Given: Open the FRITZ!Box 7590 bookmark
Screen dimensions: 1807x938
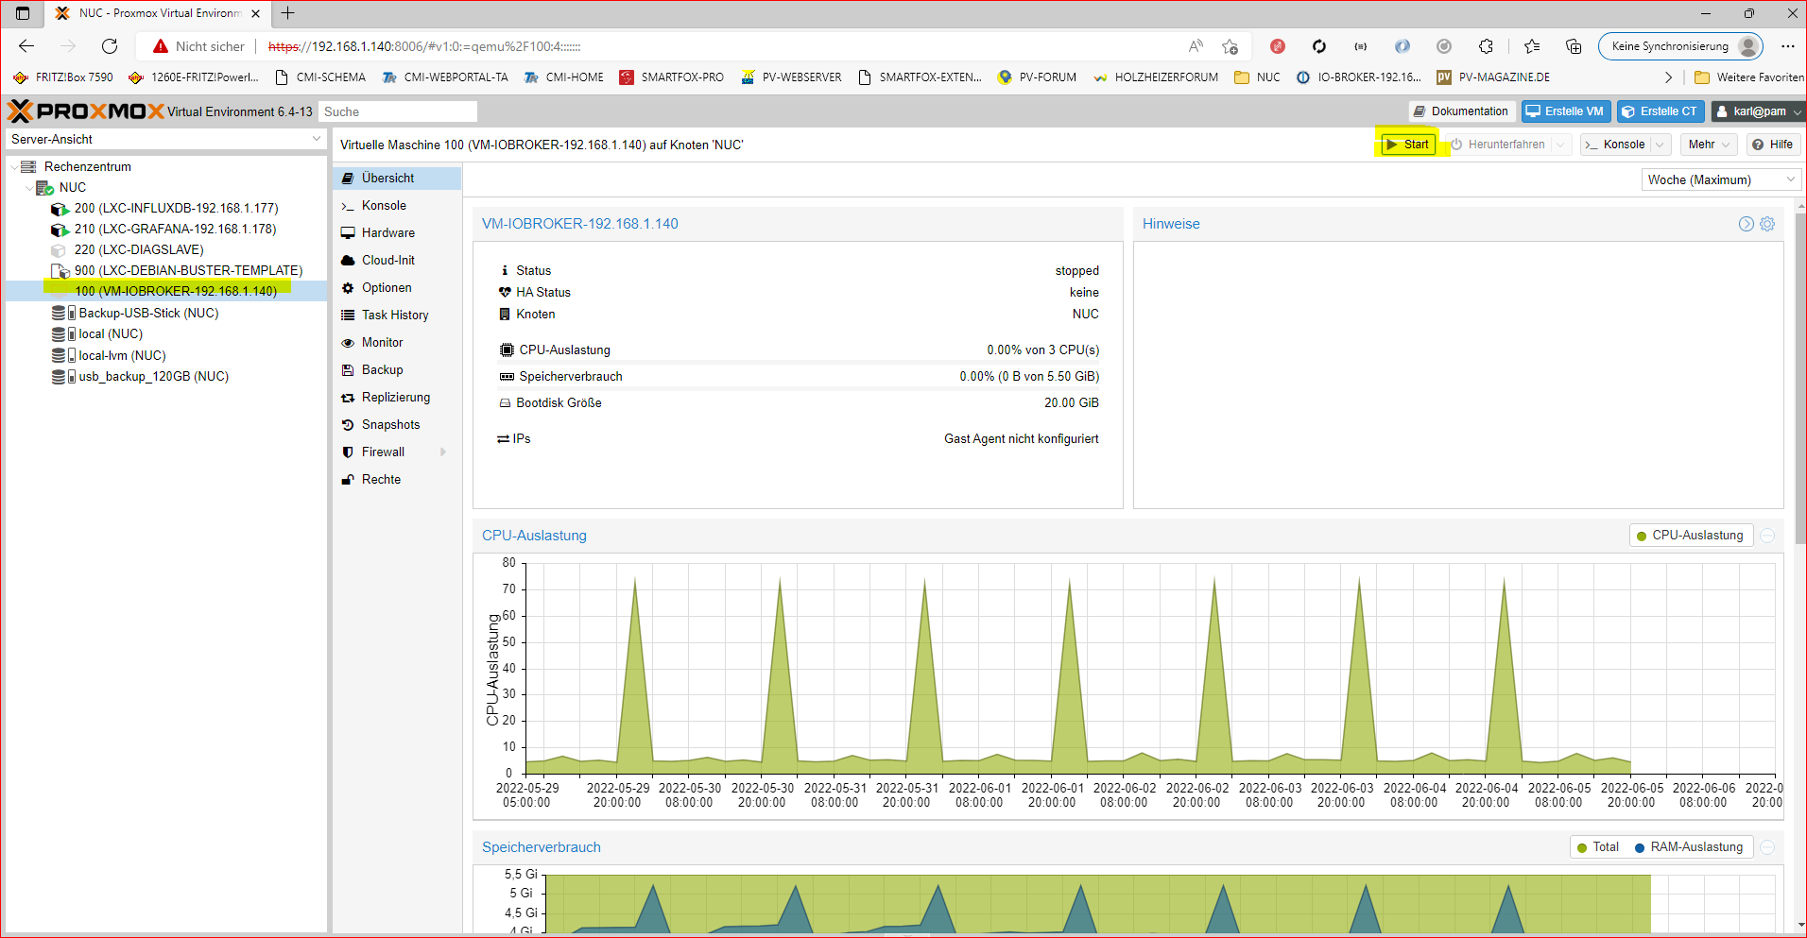Looking at the screenshot, I should (63, 77).
